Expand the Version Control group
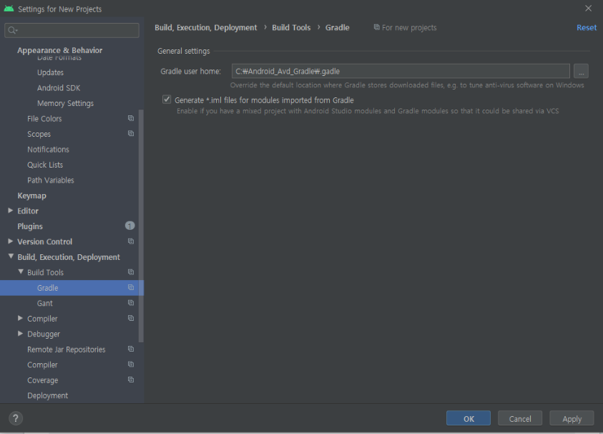Screen dimensions: 603x434 [x=11, y=241]
